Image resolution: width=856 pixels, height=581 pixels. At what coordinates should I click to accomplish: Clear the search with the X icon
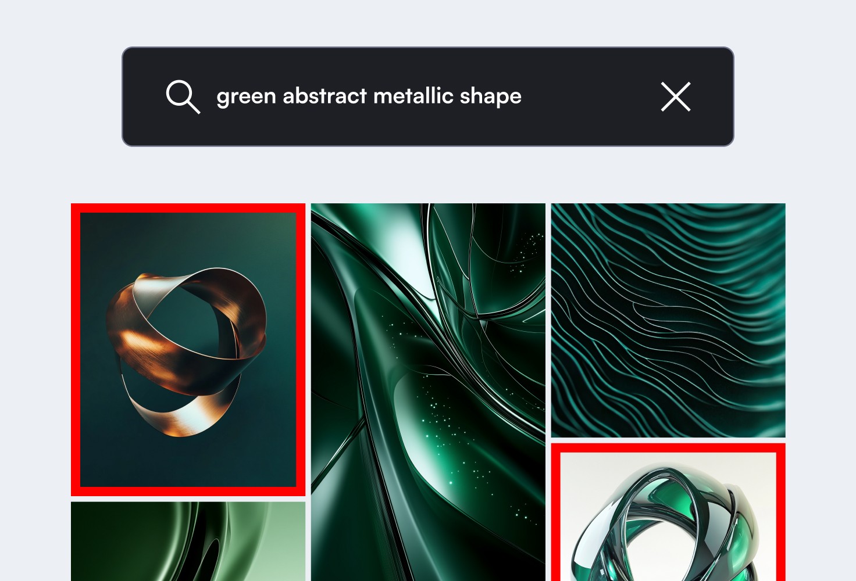tap(676, 96)
